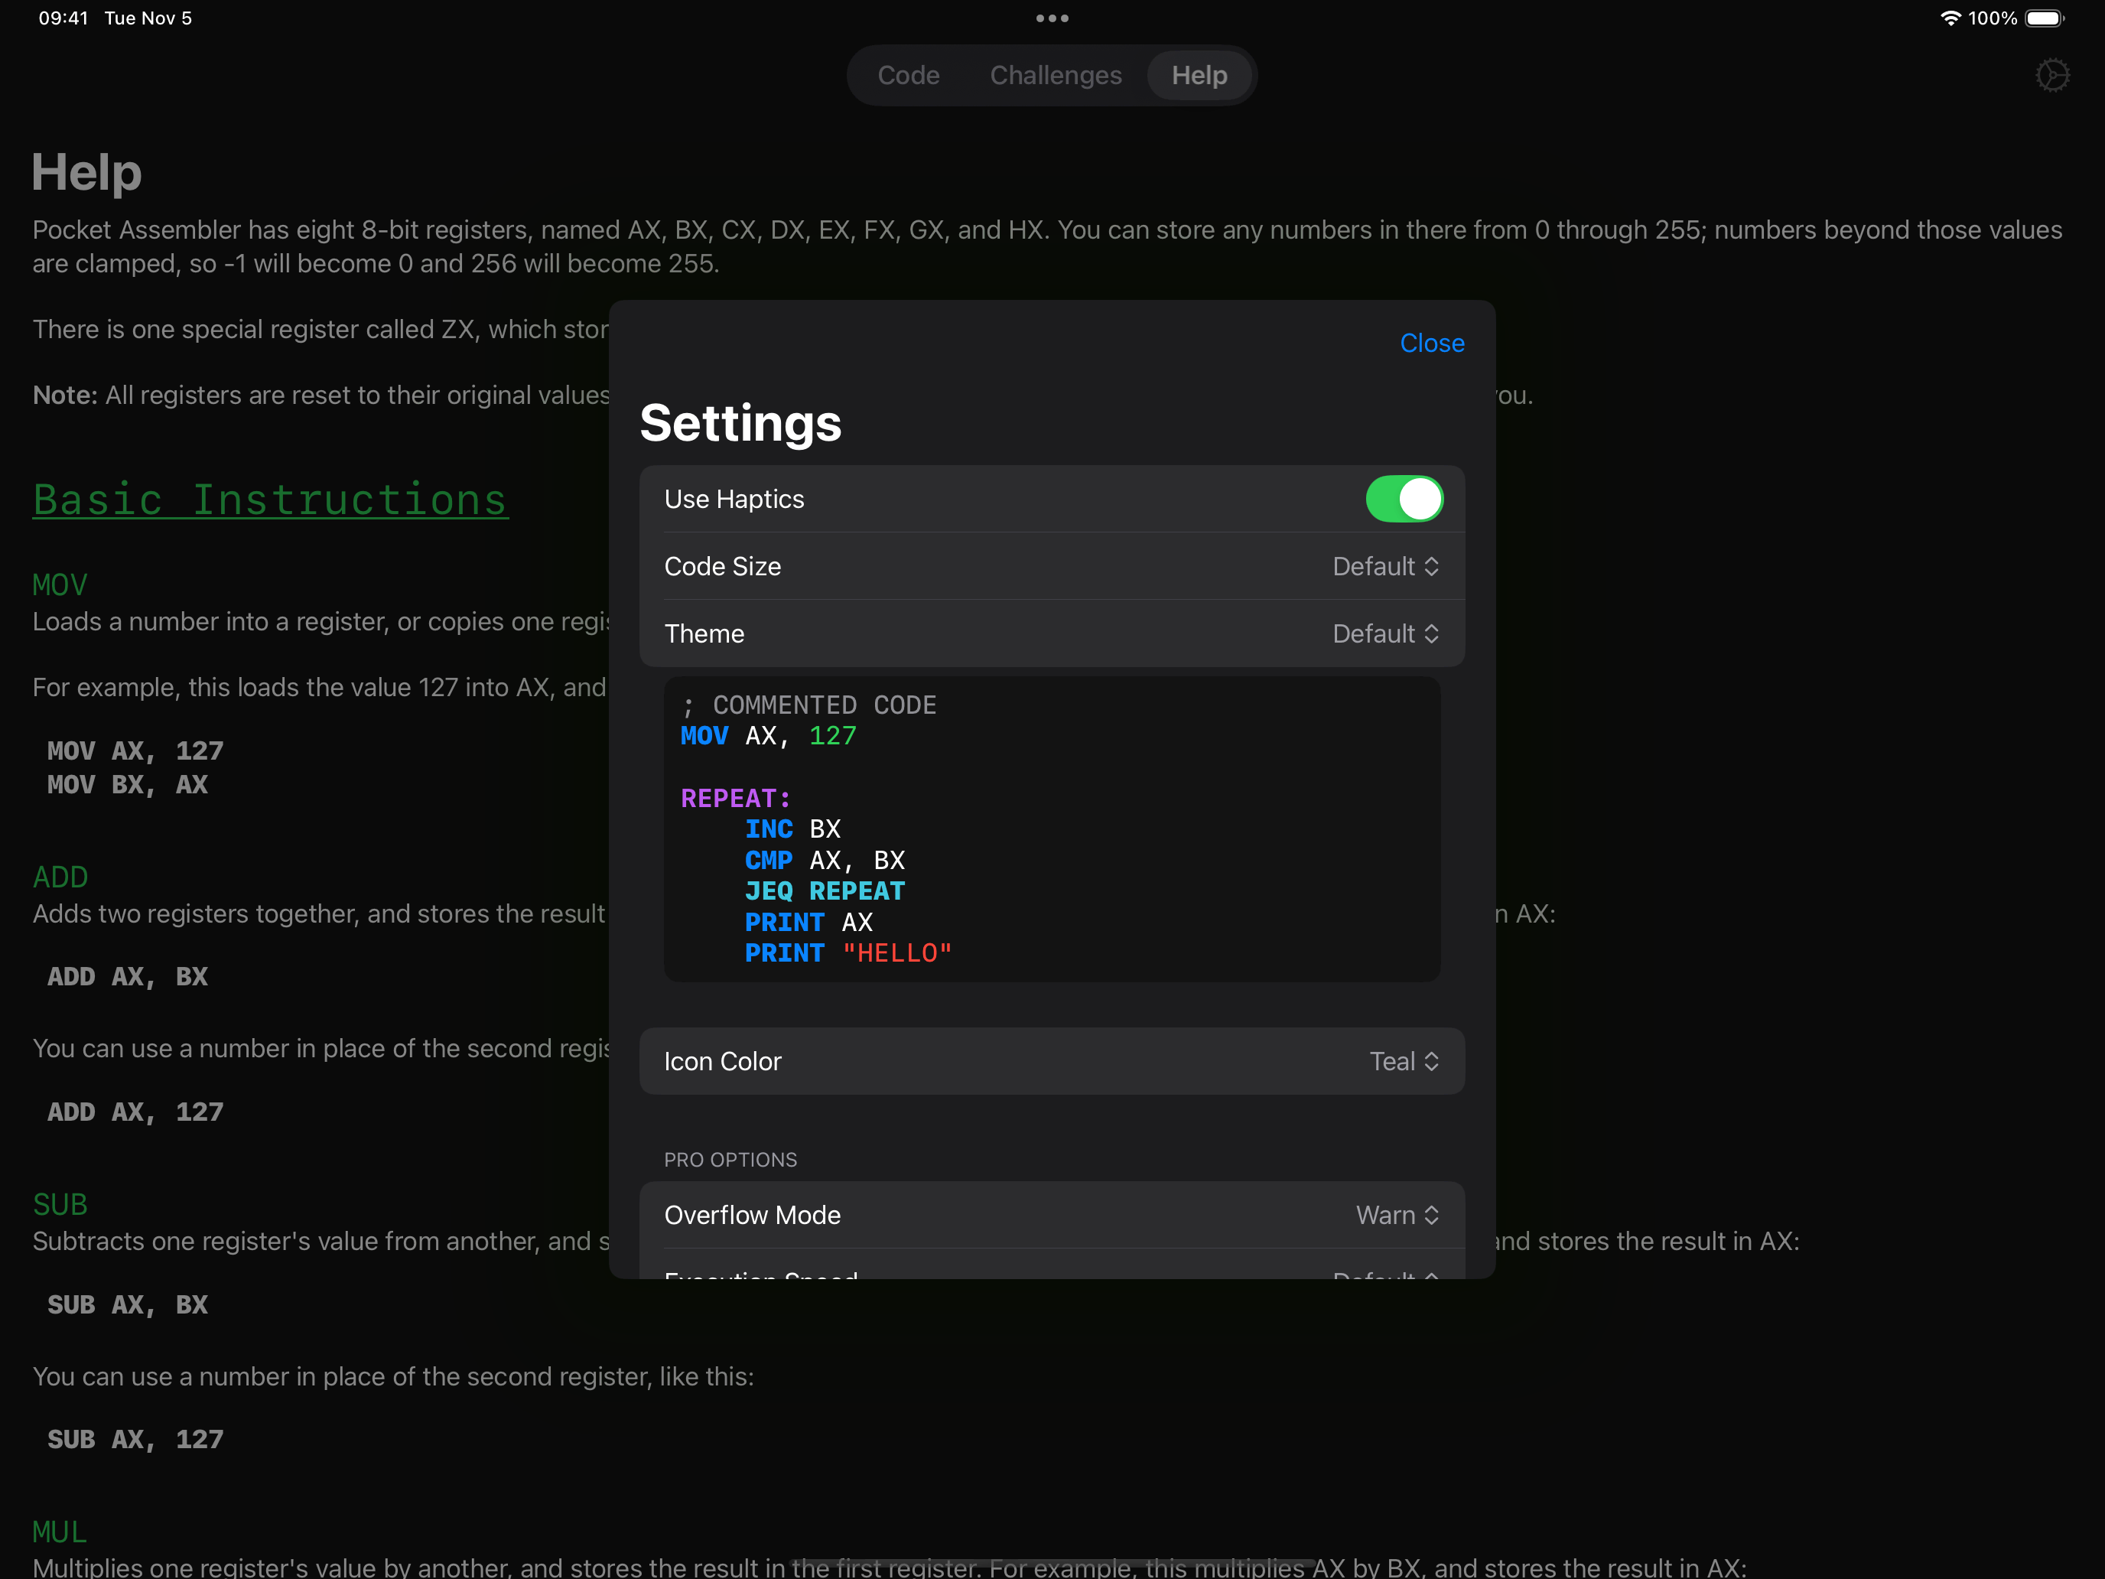Click the "ADD AX, 127" code line
Screen dimensions: 2105x1579
(135, 1112)
